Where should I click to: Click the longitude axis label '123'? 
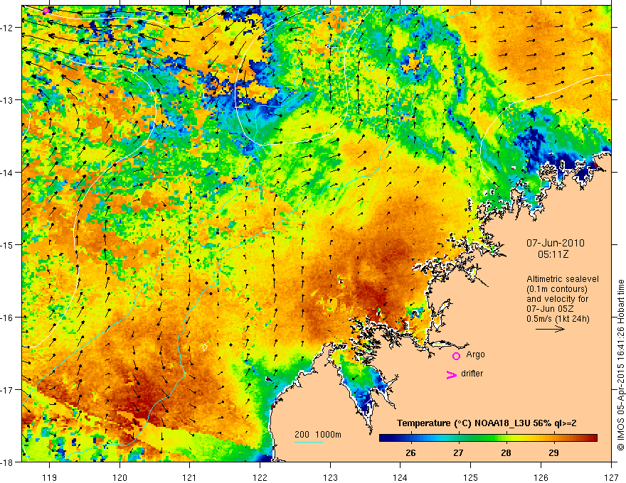(x=330, y=477)
